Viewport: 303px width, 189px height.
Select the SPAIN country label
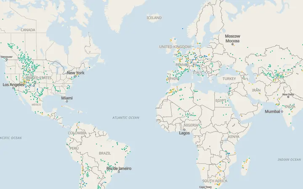pyautogui.click(x=173, y=79)
